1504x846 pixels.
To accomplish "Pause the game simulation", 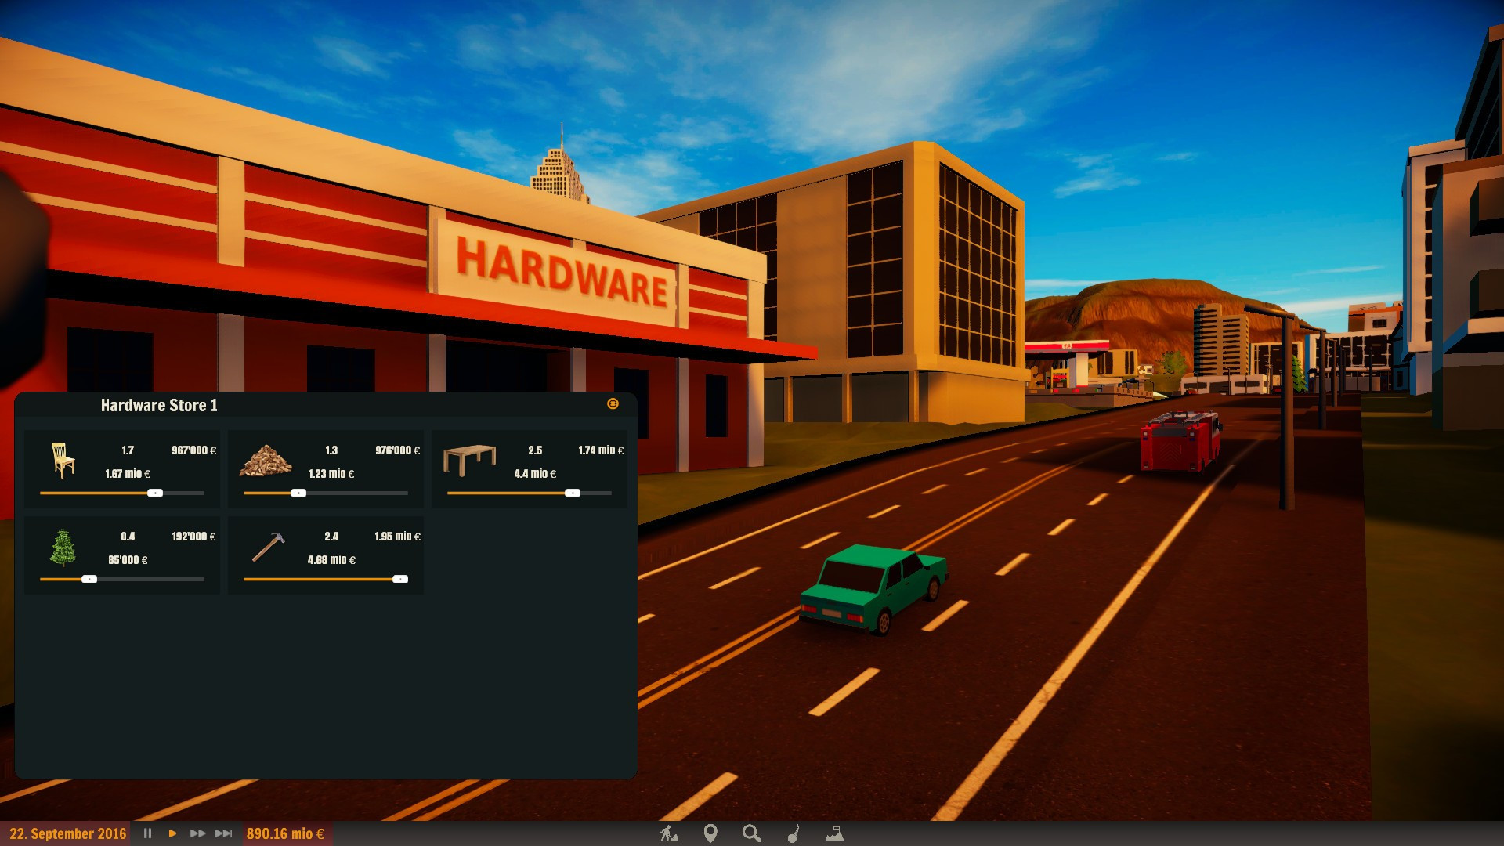I will tap(147, 833).
